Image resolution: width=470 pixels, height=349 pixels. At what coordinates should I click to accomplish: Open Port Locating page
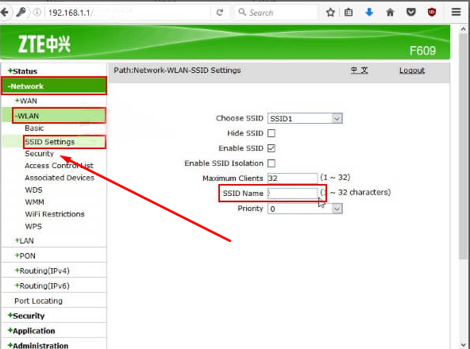click(38, 301)
